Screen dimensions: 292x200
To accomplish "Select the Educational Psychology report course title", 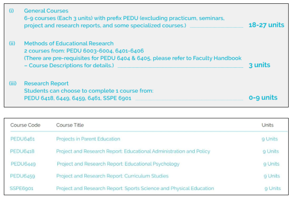I will point(118,164).
